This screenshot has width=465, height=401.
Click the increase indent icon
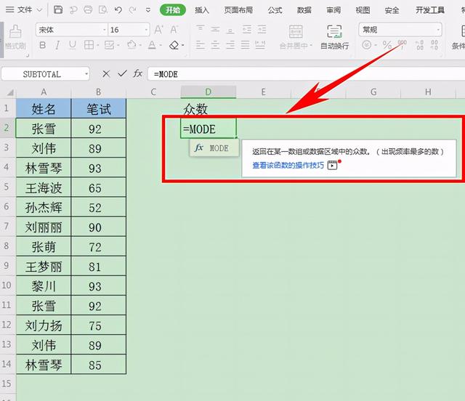(x=262, y=29)
